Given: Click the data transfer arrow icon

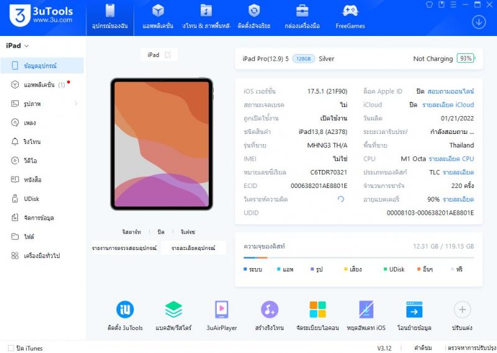Looking at the screenshot, I should point(414,310).
